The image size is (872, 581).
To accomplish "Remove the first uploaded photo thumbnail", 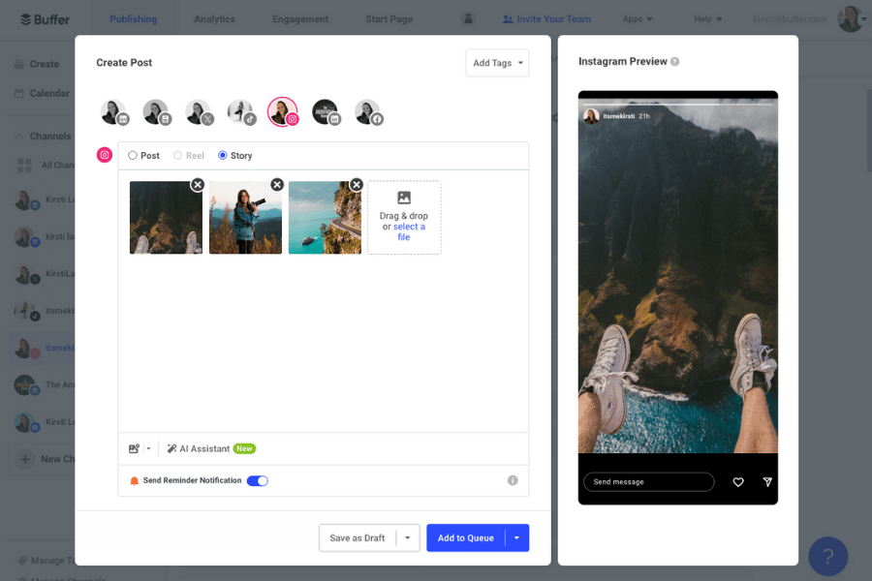I will 197,184.
